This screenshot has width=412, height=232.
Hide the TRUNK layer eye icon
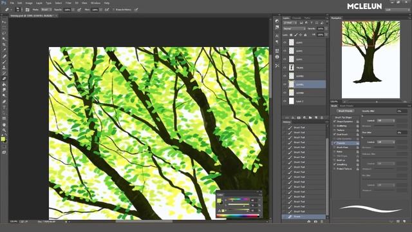pos(285,68)
